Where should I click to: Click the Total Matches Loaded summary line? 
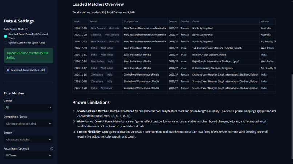[103, 12]
